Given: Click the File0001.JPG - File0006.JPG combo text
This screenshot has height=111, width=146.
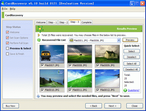Looking at the screenshot, I should 89,41.
